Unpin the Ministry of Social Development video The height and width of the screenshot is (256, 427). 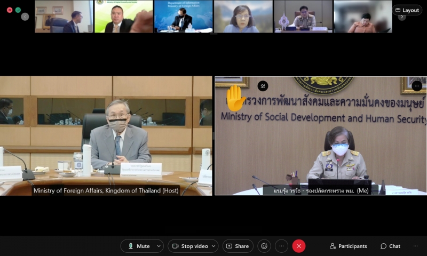coord(263,86)
